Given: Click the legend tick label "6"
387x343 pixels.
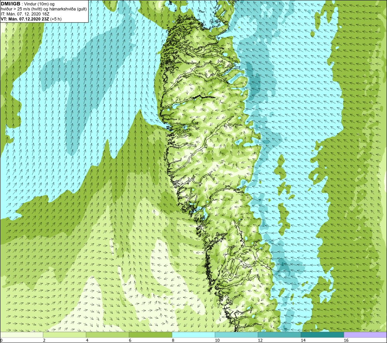Looking at the screenshot, I should [130, 340].
